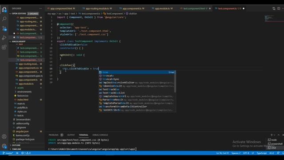Open Explorer more actions ellipsis
The image size is (284, 160).
(40, 8)
